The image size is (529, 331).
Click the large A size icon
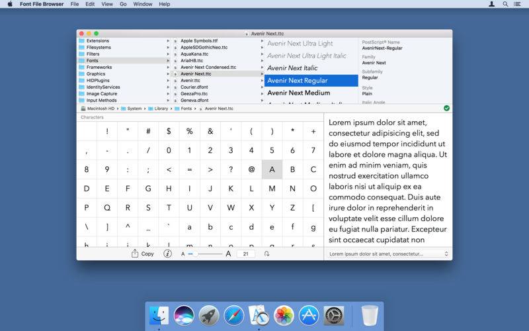[x=228, y=254]
